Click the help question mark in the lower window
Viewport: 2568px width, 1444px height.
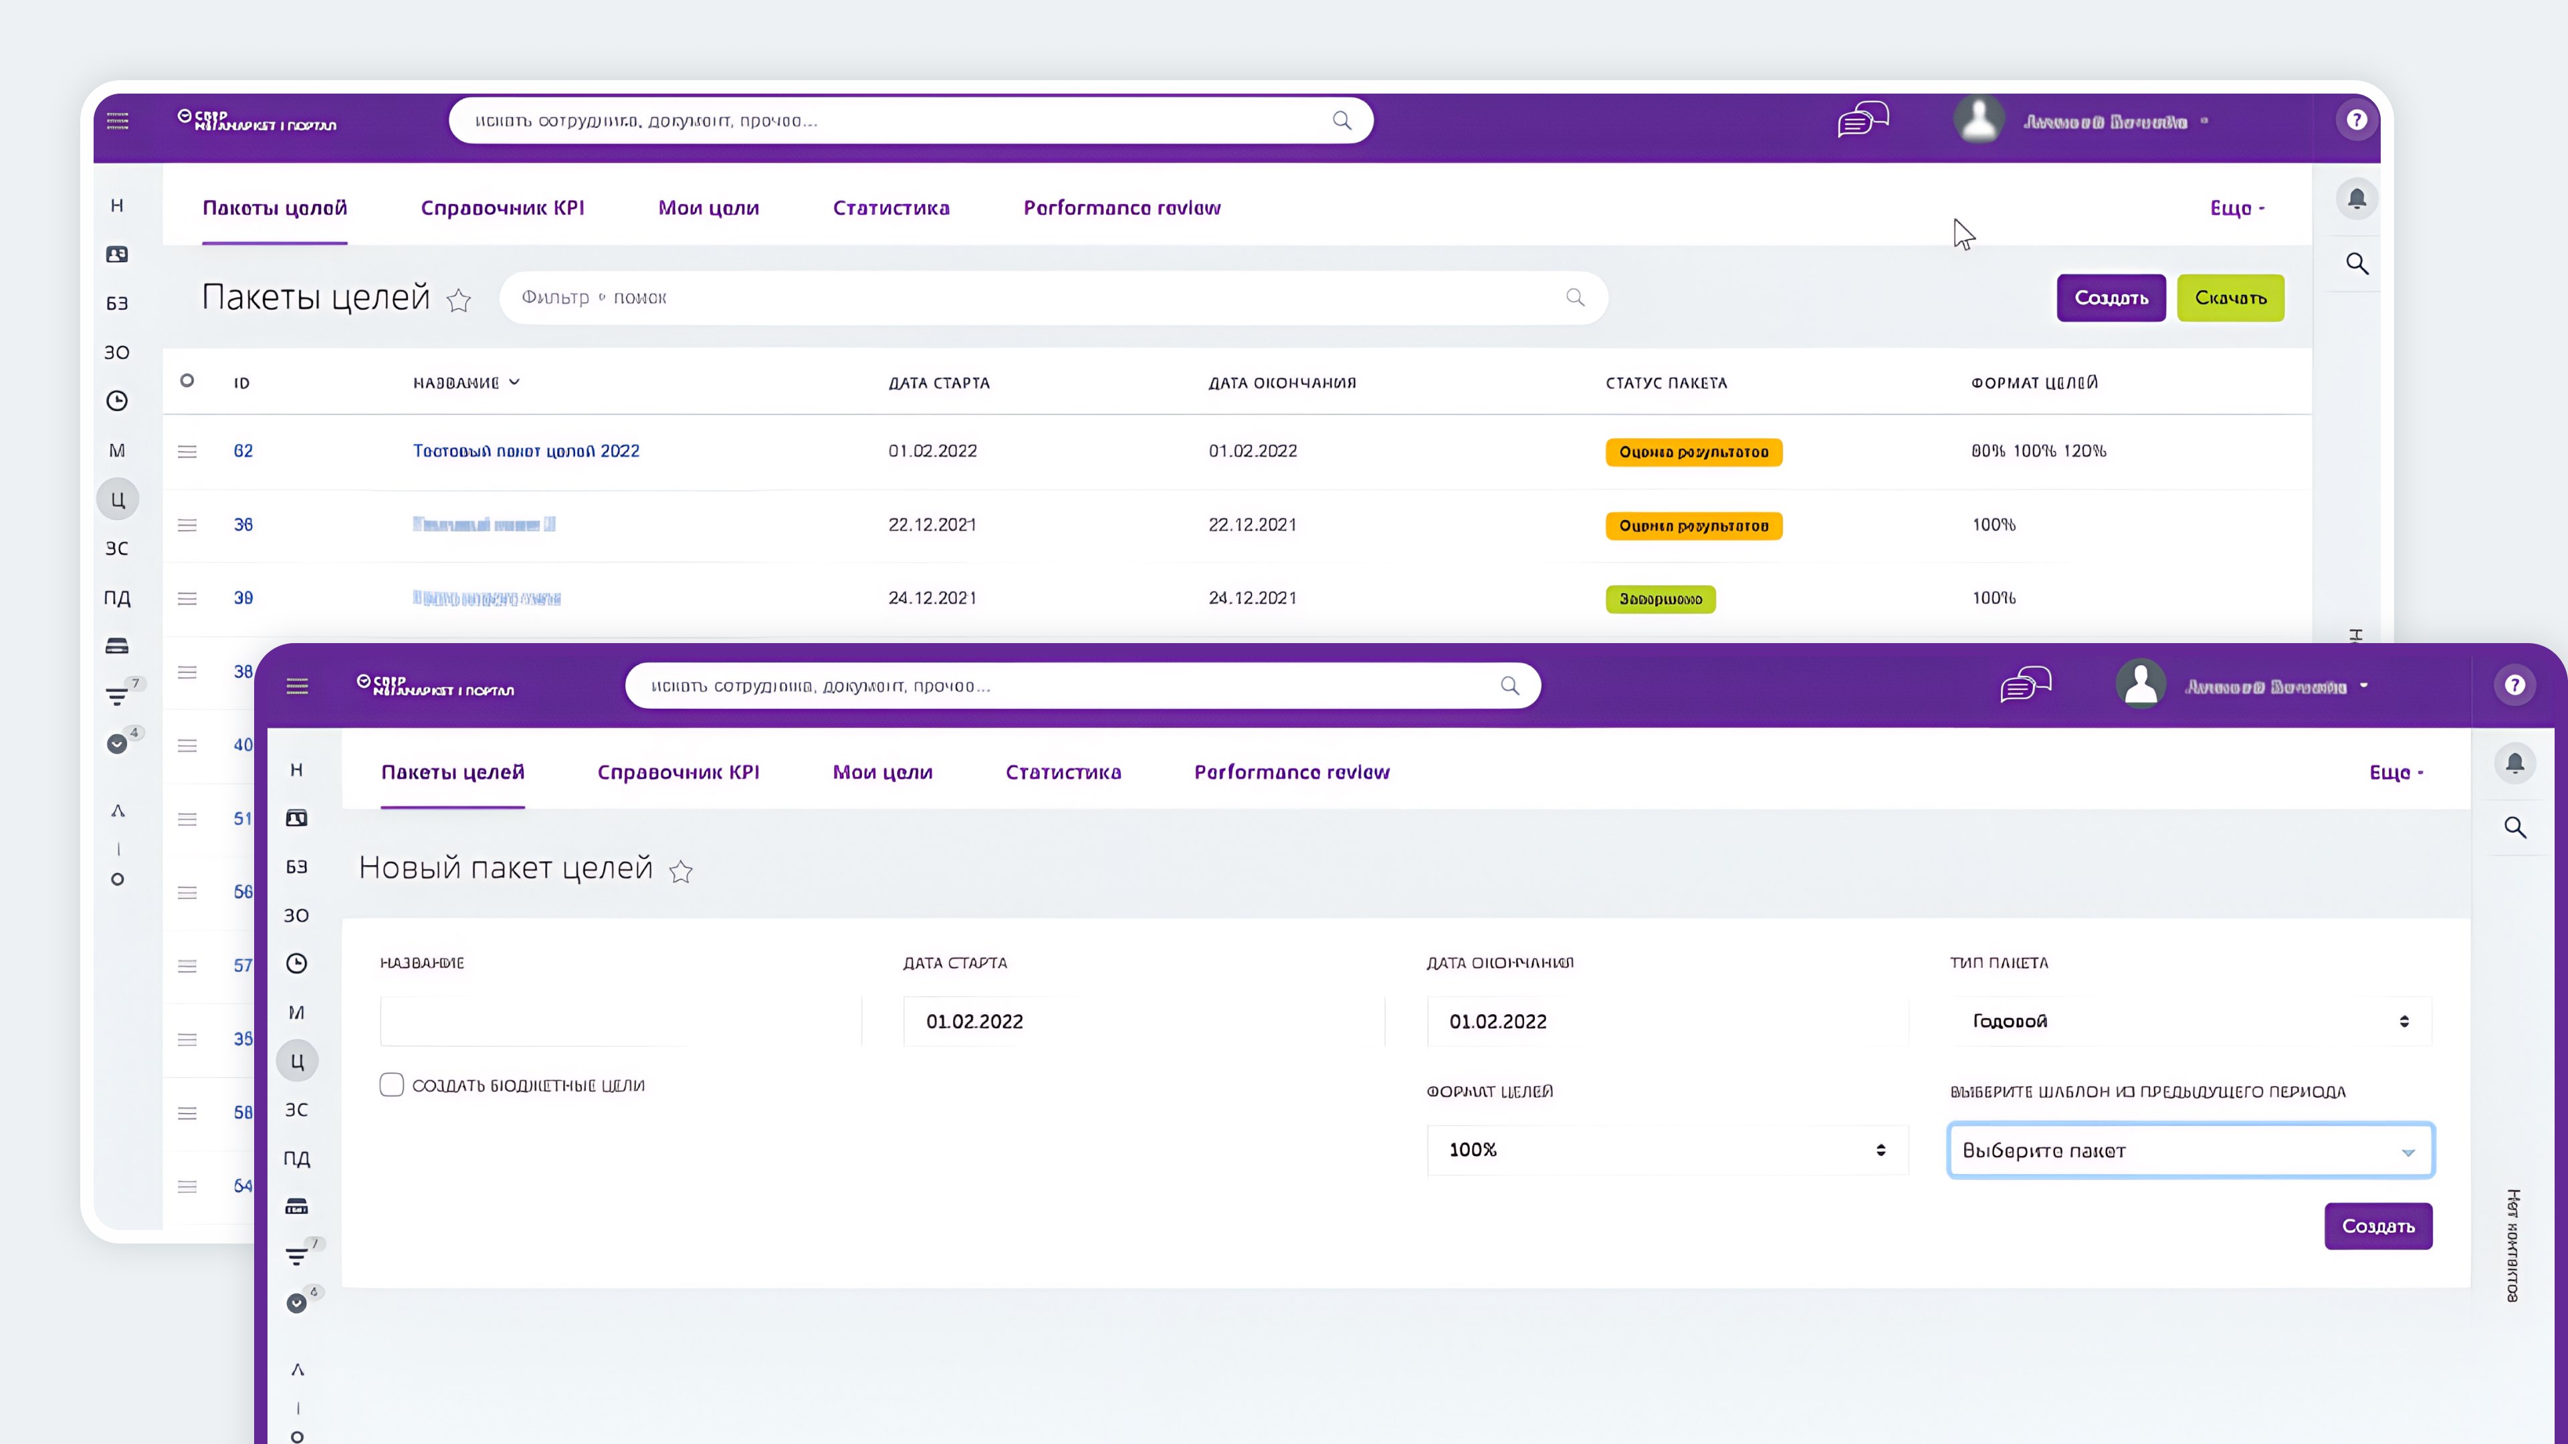[x=2514, y=685]
